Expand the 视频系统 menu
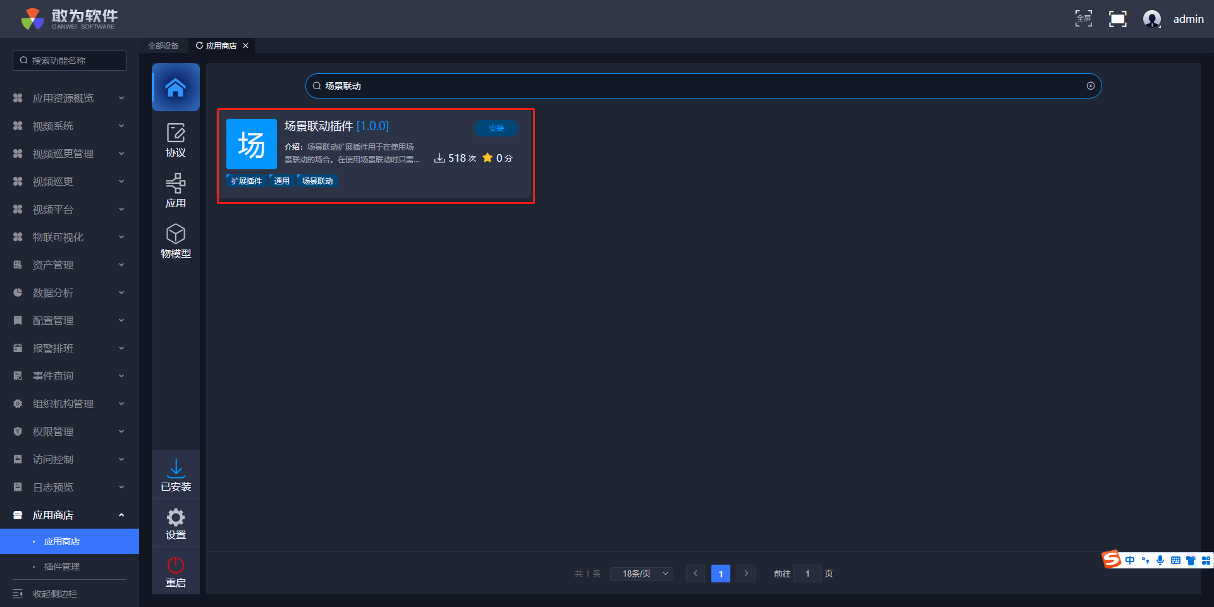The width and height of the screenshot is (1214, 607). pyautogui.click(x=70, y=126)
